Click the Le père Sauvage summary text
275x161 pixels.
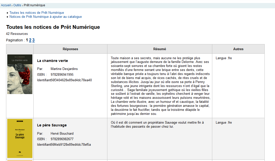[157, 125]
